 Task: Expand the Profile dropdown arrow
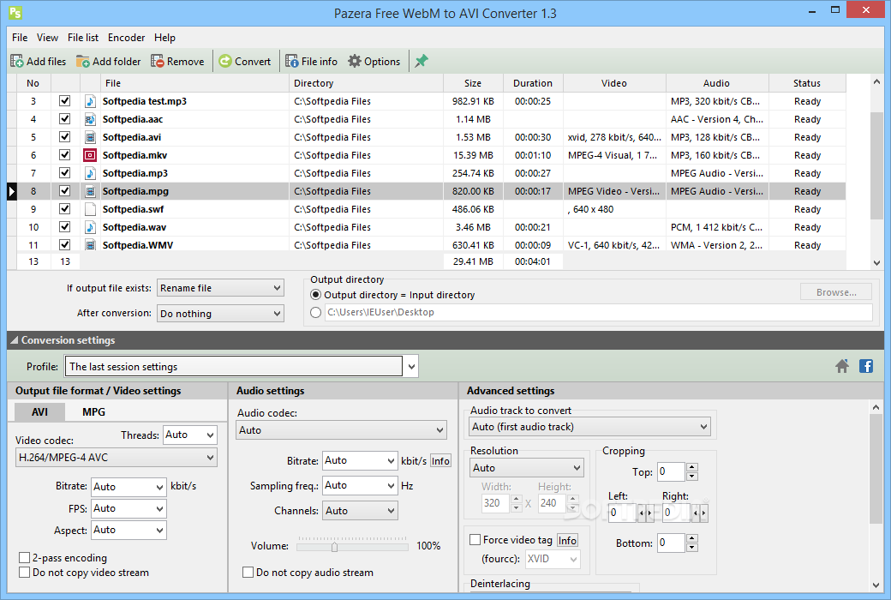point(411,367)
